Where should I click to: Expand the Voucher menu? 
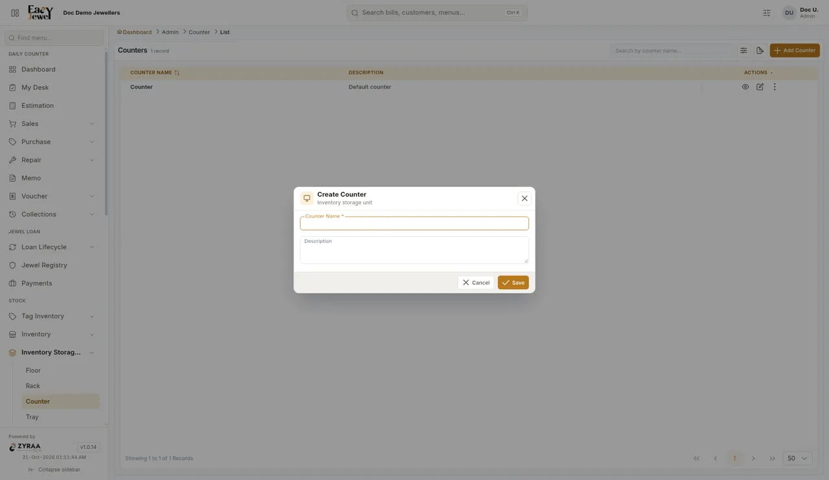[x=53, y=196]
